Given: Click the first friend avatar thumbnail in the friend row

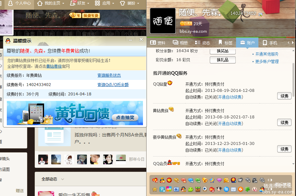Looking at the screenshot, I should [x=43, y=159].
